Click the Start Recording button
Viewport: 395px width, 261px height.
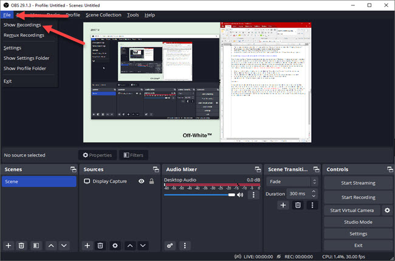point(358,197)
